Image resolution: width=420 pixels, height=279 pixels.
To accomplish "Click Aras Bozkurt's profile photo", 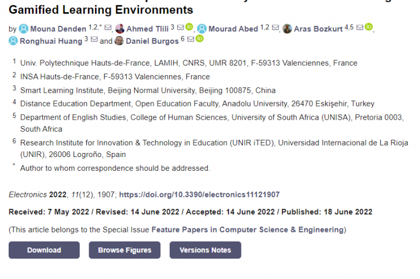I will pos(287,29).
